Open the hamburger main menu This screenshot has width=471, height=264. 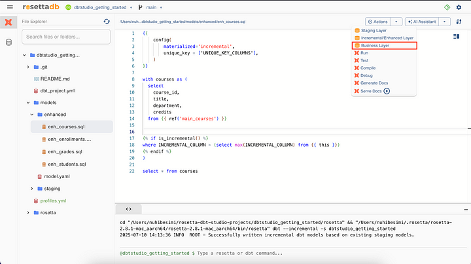tap(10, 7)
